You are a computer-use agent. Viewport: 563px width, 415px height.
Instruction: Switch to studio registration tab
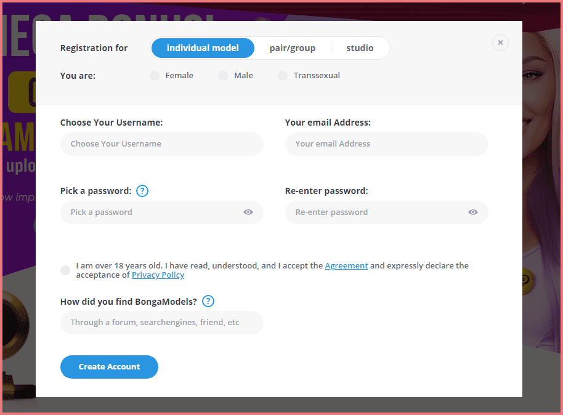click(x=360, y=48)
